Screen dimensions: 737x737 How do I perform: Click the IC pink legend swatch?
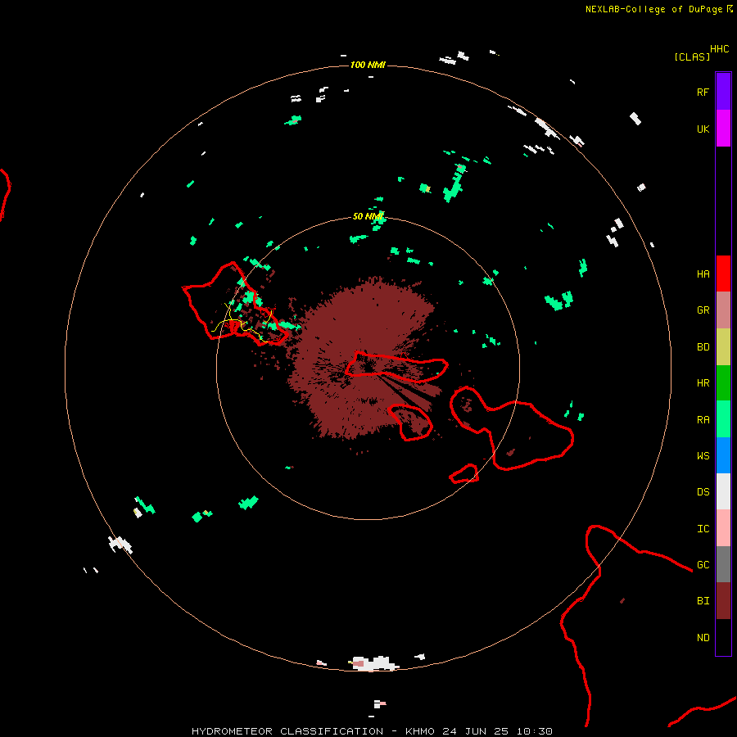(x=723, y=528)
